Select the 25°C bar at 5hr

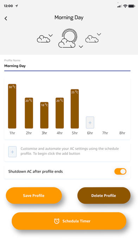pos(75,109)
